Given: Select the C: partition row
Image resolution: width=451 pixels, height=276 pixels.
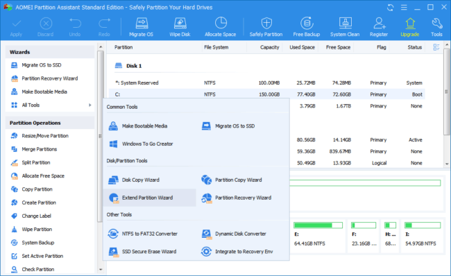Looking at the screenshot, I should 266,94.
